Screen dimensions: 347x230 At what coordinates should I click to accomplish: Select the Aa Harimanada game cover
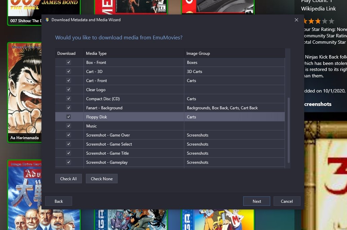(24, 92)
